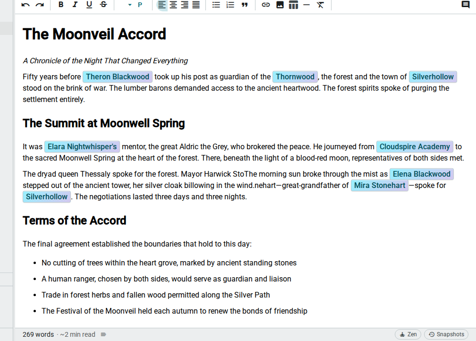Align text to the right

pos(185,5)
